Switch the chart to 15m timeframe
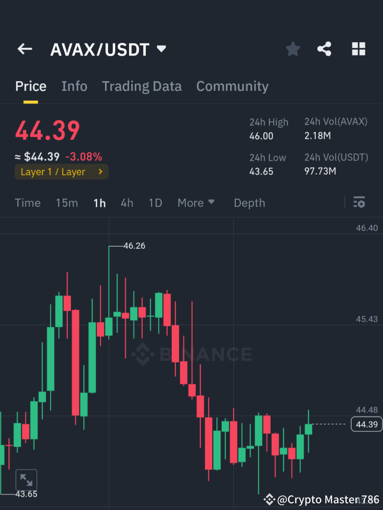The image size is (383, 510). 66,203
